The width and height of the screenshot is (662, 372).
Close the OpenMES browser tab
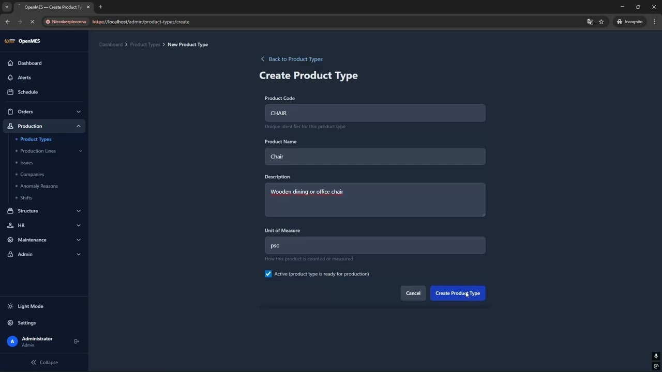point(88,7)
